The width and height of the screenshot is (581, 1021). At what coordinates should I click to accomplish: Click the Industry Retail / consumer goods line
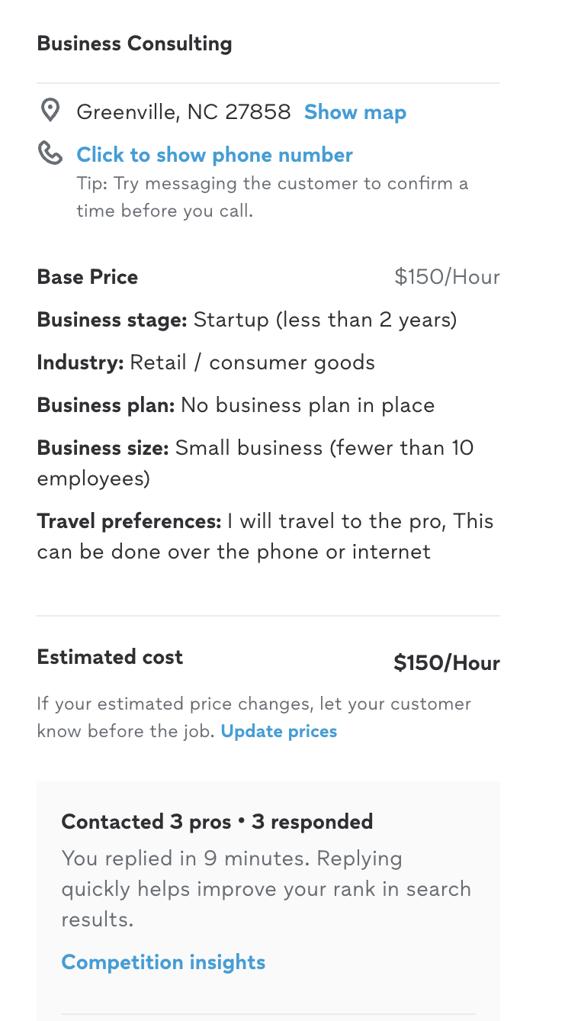coord(206,362)
